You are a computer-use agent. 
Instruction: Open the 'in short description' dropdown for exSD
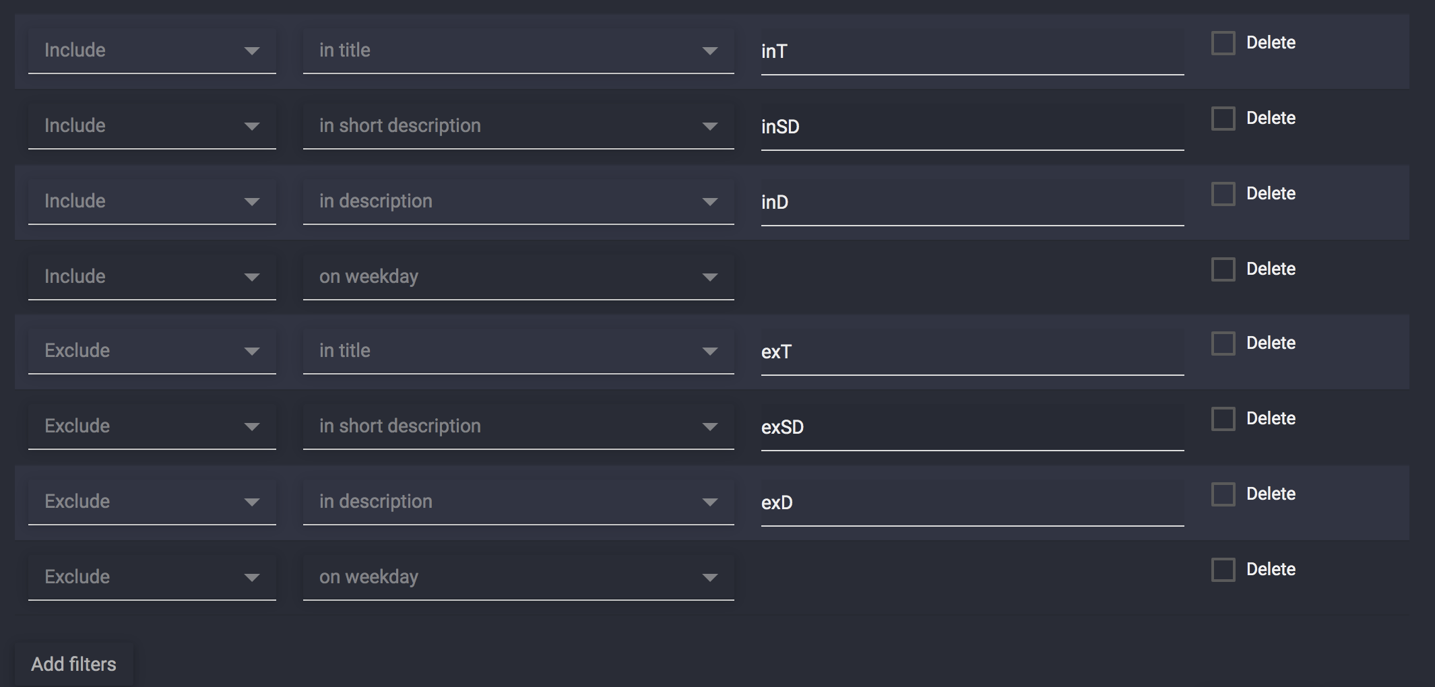[517, 426]
